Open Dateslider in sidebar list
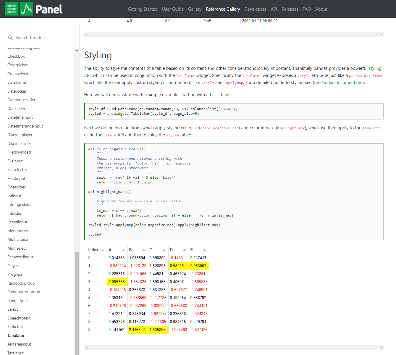Screen dimensions: 396x355 click(16, 109)
